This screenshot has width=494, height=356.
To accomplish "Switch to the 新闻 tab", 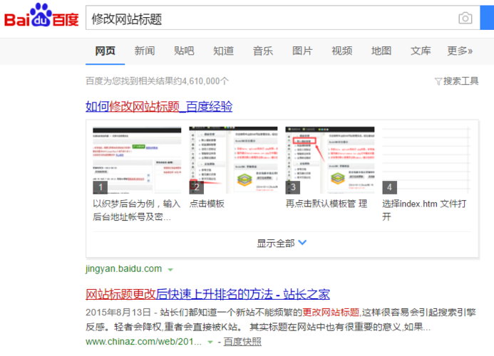I will [145, 51].
